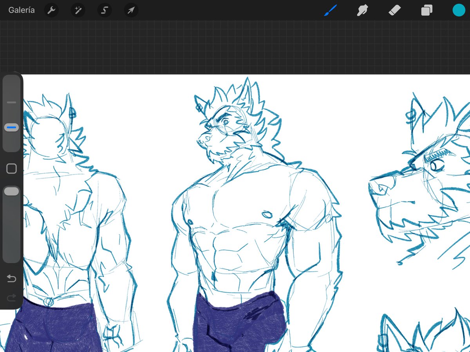Open the Galería gallery view
This screenshot has height=352, width=470.
pyautogui.click(x=22, y=10)
